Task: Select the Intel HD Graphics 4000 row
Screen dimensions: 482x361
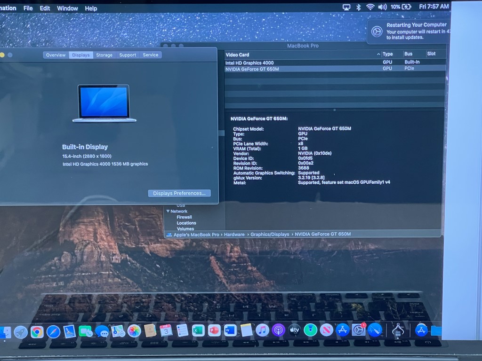Action: point(335,63)
